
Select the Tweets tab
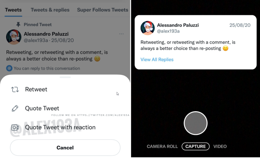click(13, 10)
